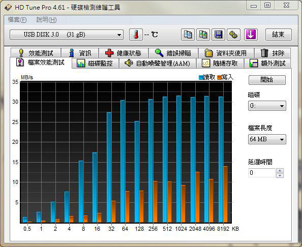Expand the USB DISK 3.0 drive dropdown
Image resolution: width=302 pixels, height=247 pixels.
click(67, 35)
